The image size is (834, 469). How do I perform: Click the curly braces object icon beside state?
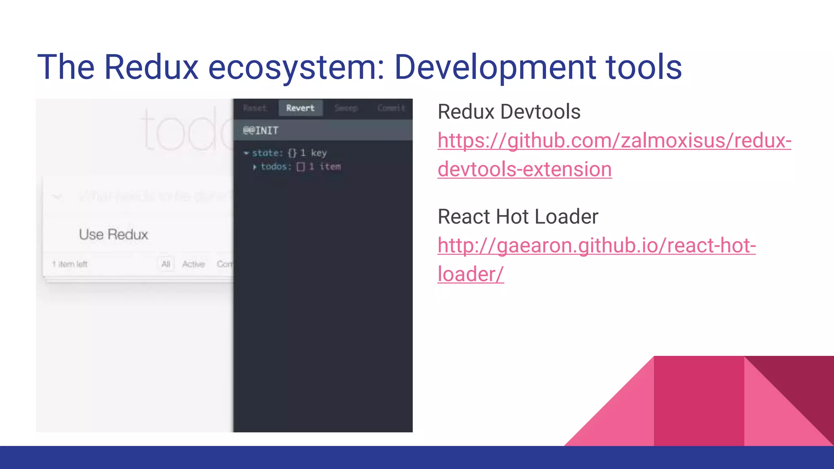pos(292,153)
